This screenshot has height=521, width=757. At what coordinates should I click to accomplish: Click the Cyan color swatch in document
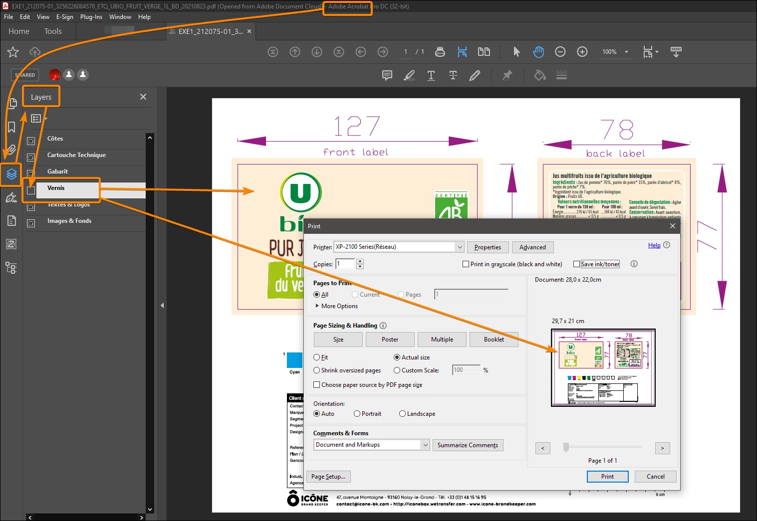[x=295, y=360]
